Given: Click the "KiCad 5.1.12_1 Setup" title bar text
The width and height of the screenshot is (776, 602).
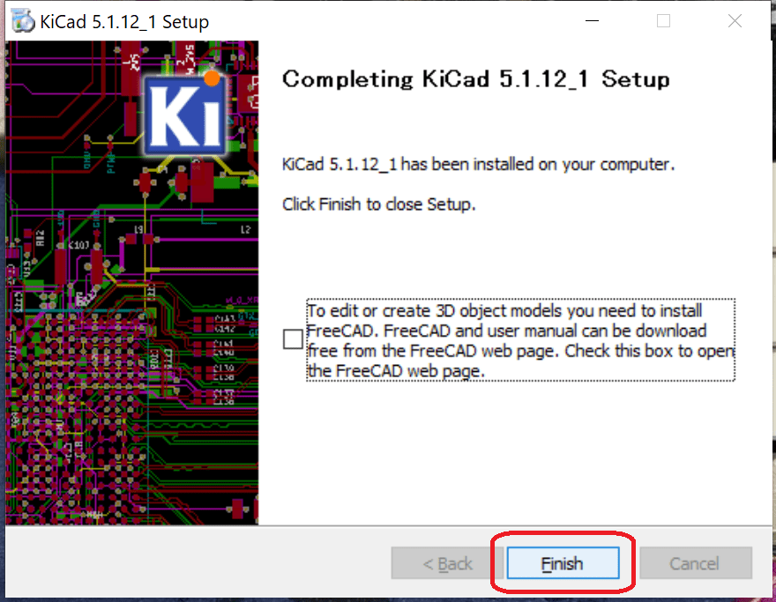Looking at the screenshot, I should coord(124,22).
